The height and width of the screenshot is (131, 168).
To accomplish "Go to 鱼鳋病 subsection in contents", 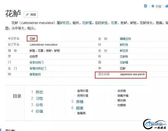I will (x=81, y=113).
